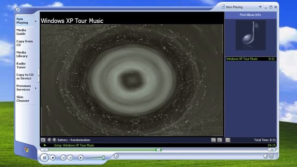Toggle the playlist pane icon
297x167 pixels.
[228, 140]
